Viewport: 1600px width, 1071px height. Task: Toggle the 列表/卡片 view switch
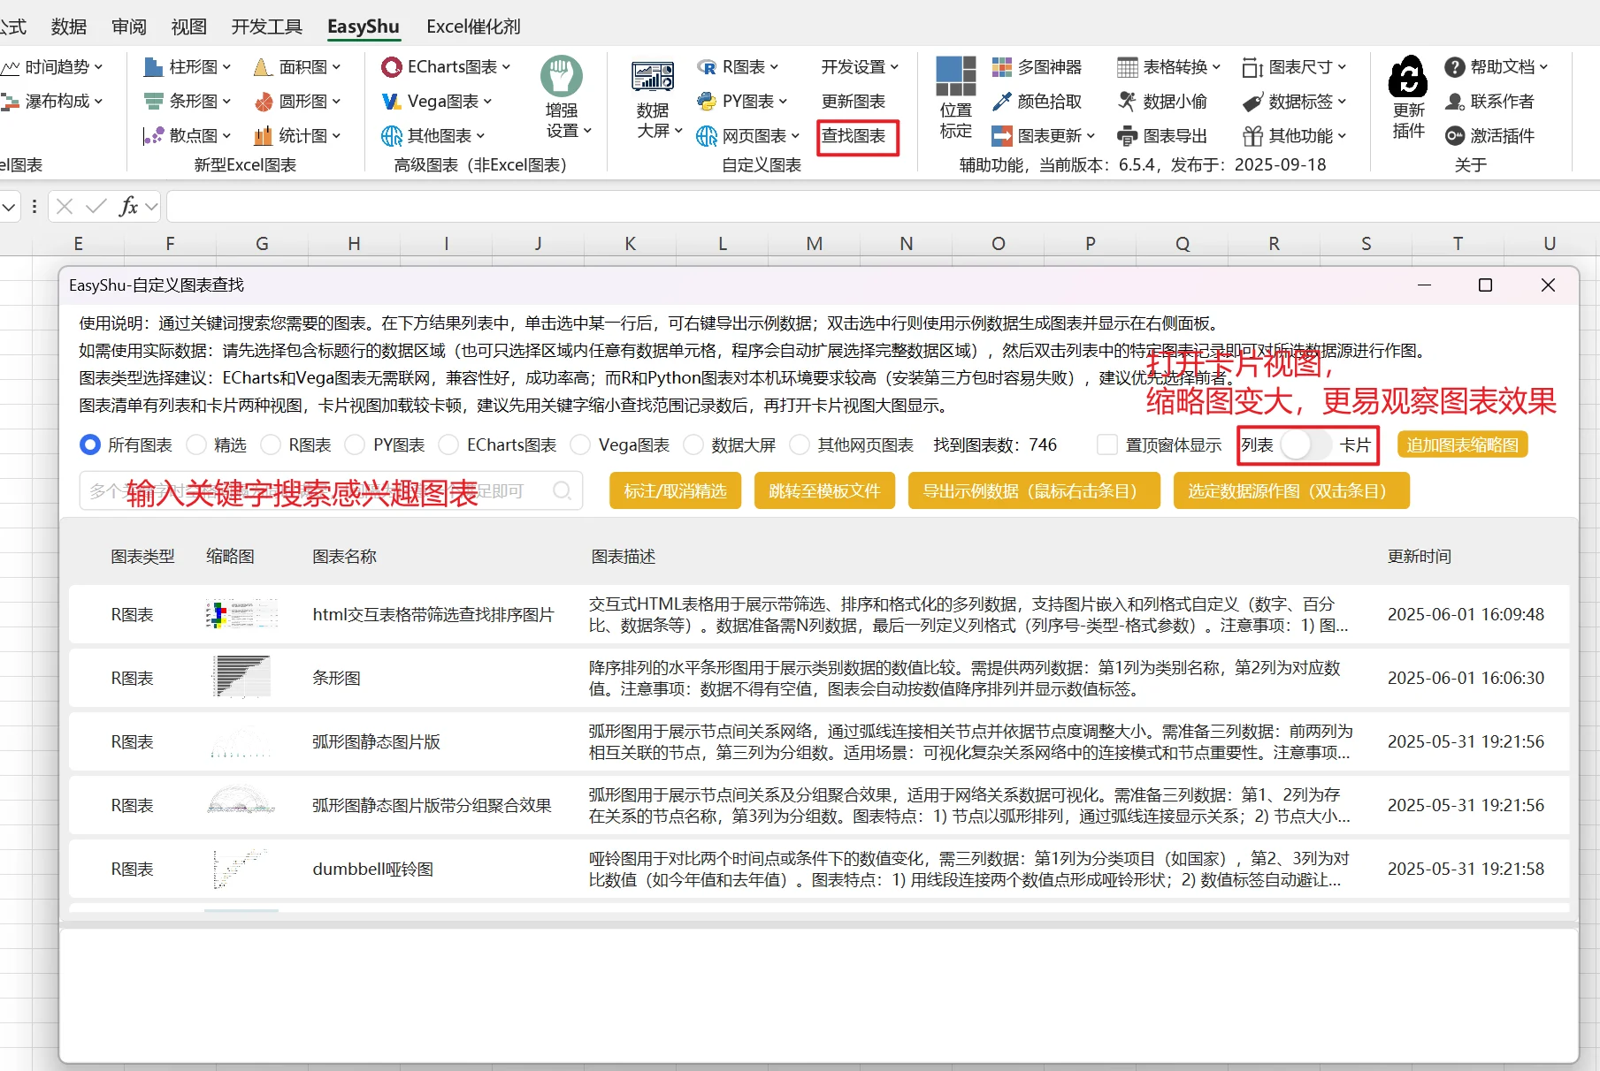1306,444
